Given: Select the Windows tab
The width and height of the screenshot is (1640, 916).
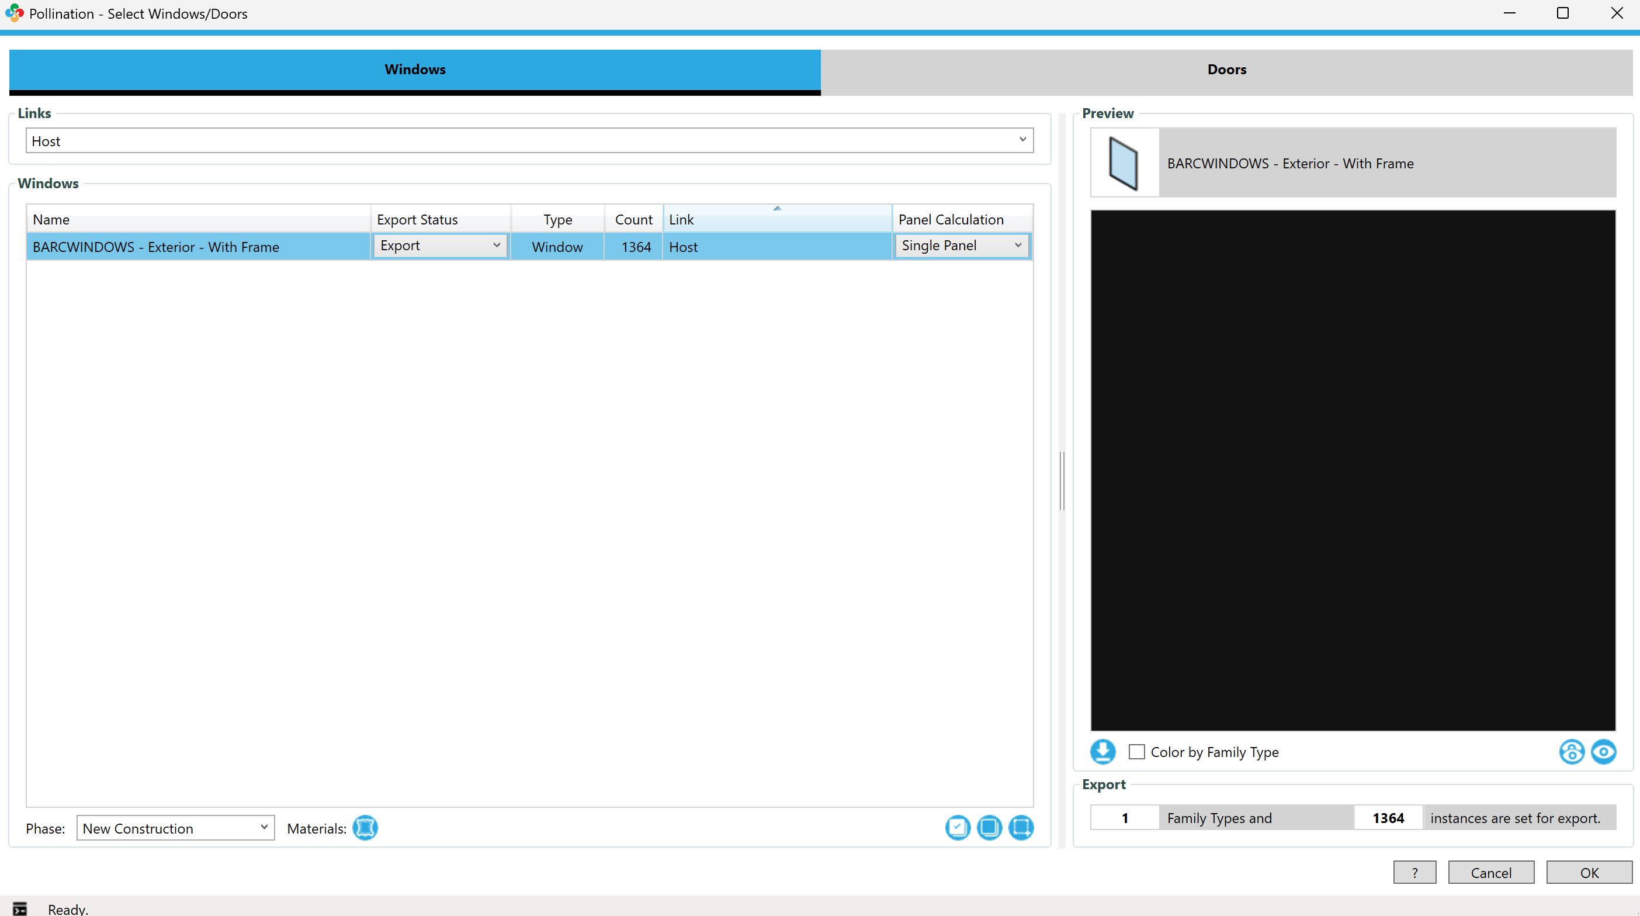Looking at the screenshot, I should pos(414,70).
